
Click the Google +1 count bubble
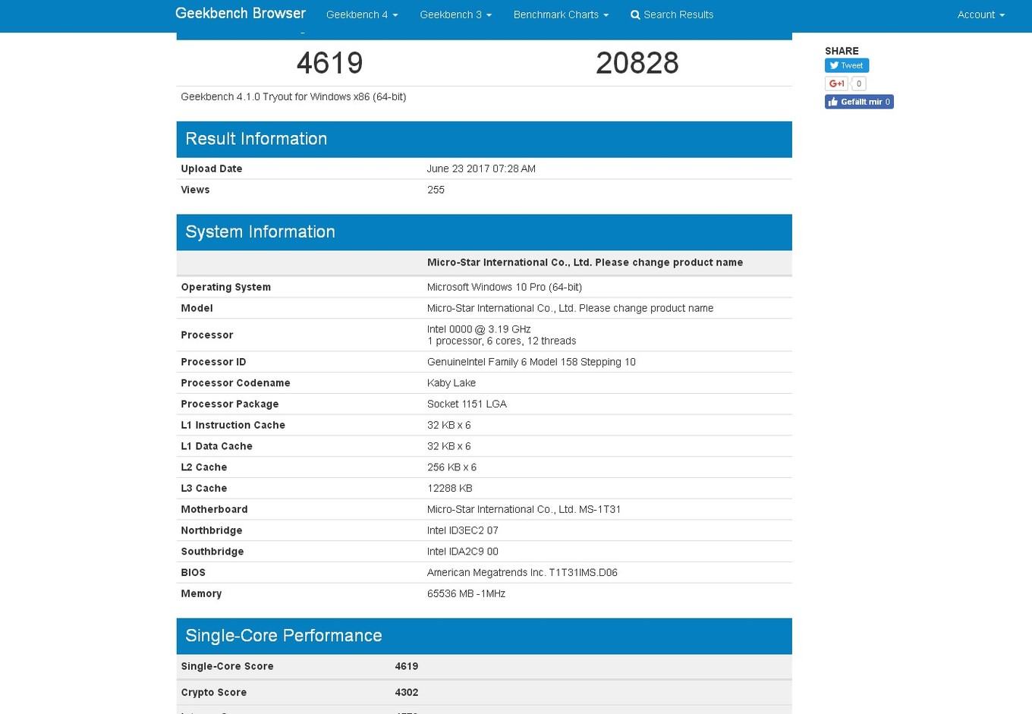[x=858, y=83]
